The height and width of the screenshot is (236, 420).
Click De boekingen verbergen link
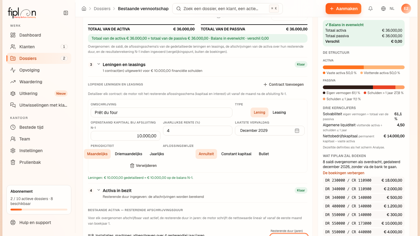pos(343,173)
